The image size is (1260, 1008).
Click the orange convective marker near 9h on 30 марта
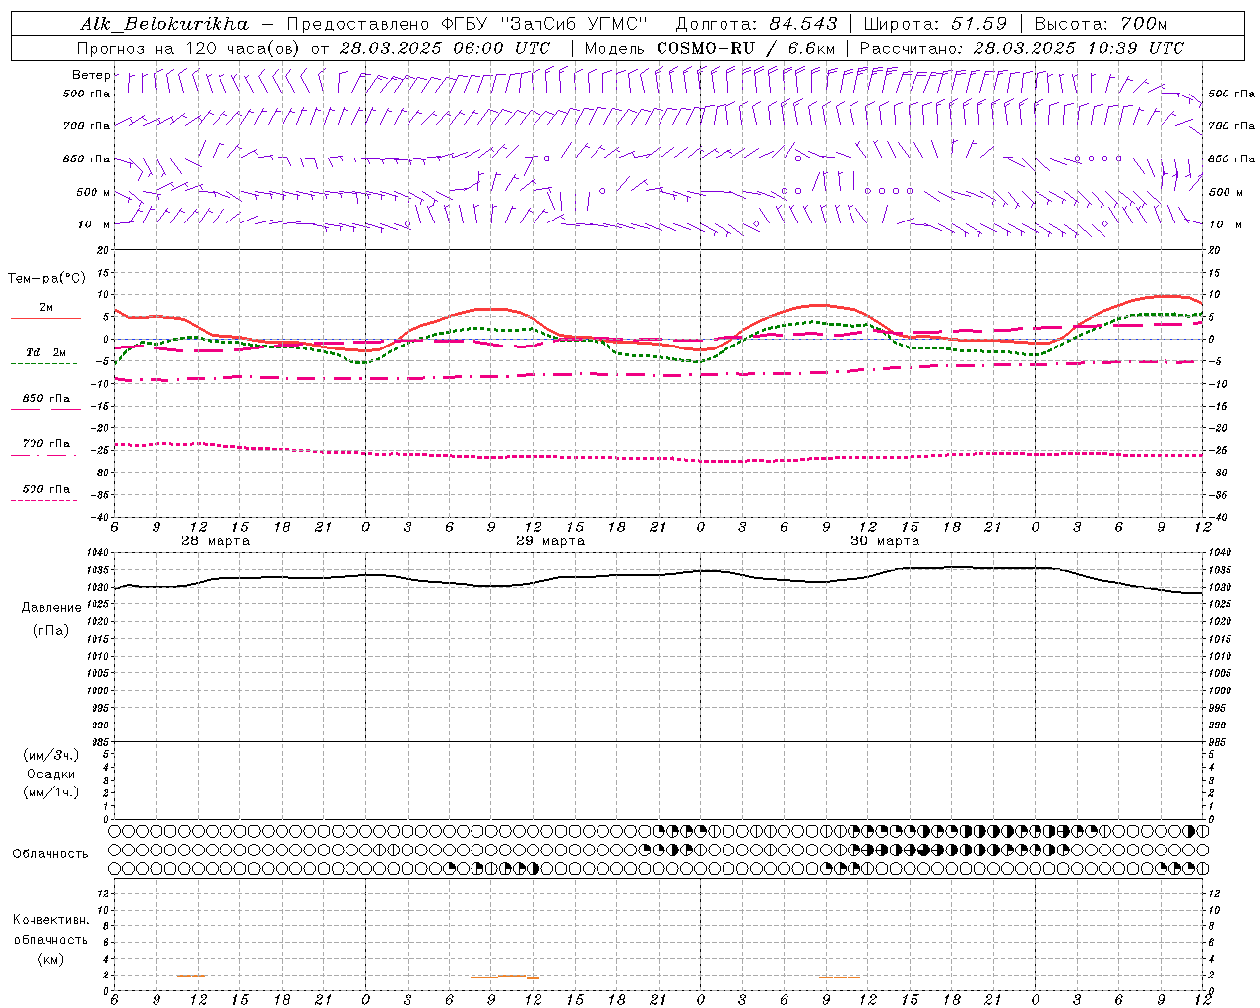(840, 976)
